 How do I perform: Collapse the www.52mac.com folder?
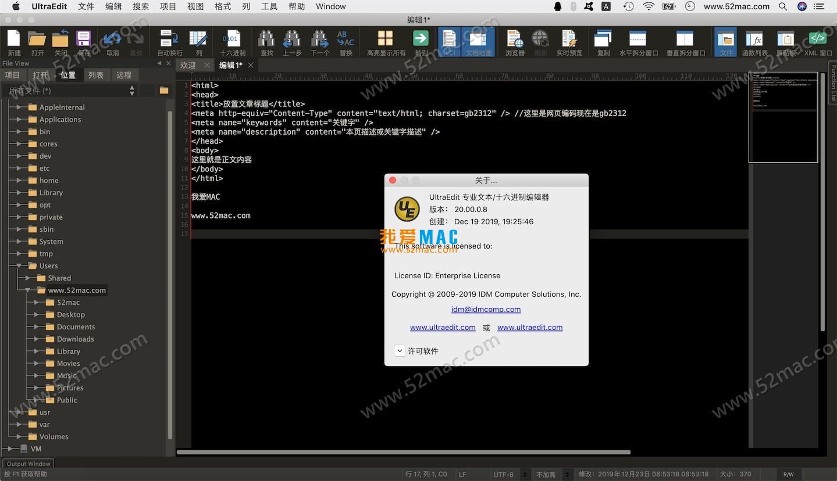pos(27,290)
